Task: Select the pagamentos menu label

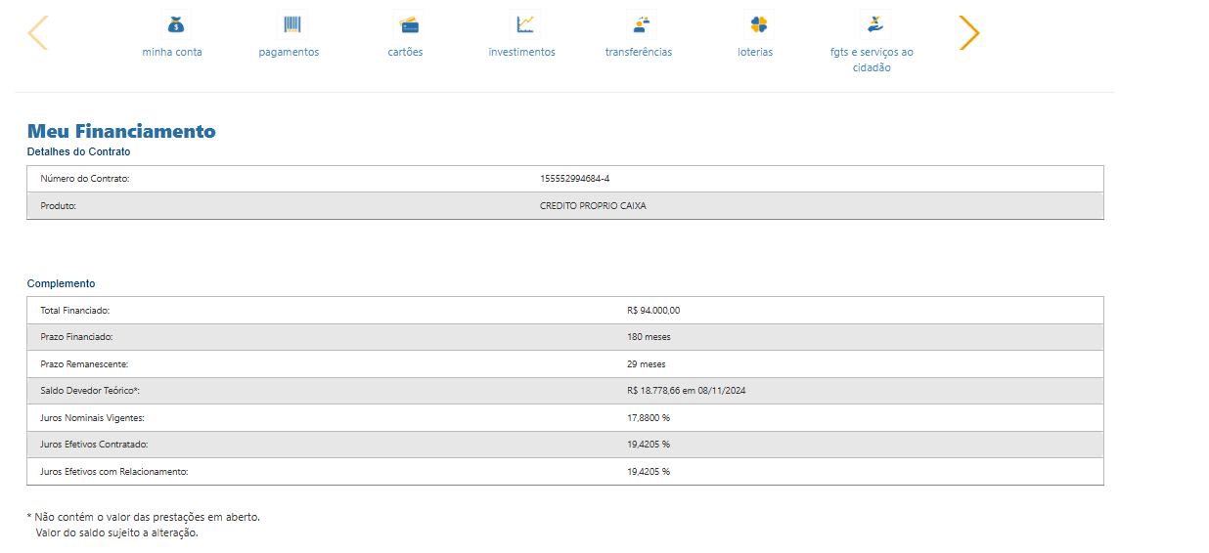Action: tap(289, 52)
